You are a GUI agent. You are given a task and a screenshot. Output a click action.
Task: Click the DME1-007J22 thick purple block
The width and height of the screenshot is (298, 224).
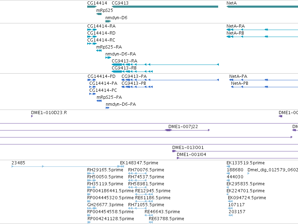[168, 130]
